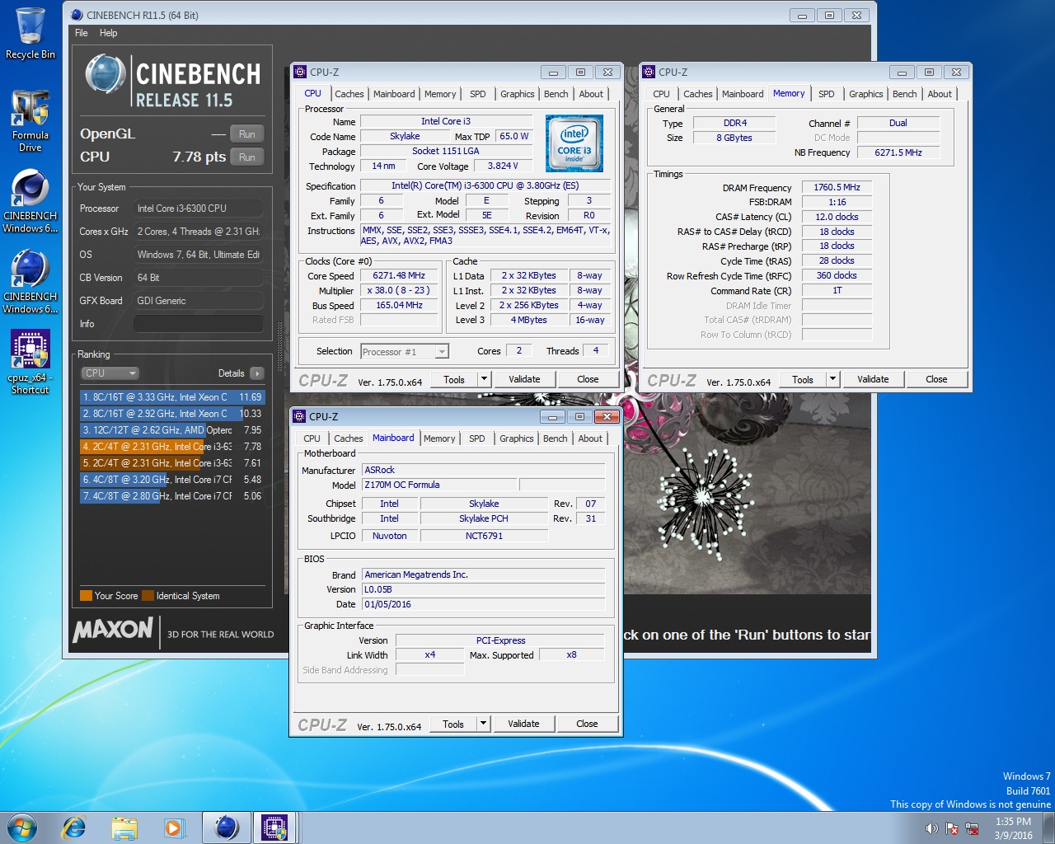
Task: Click the Tools button in the CPU-Z Mainboard window
Action: 453,724
